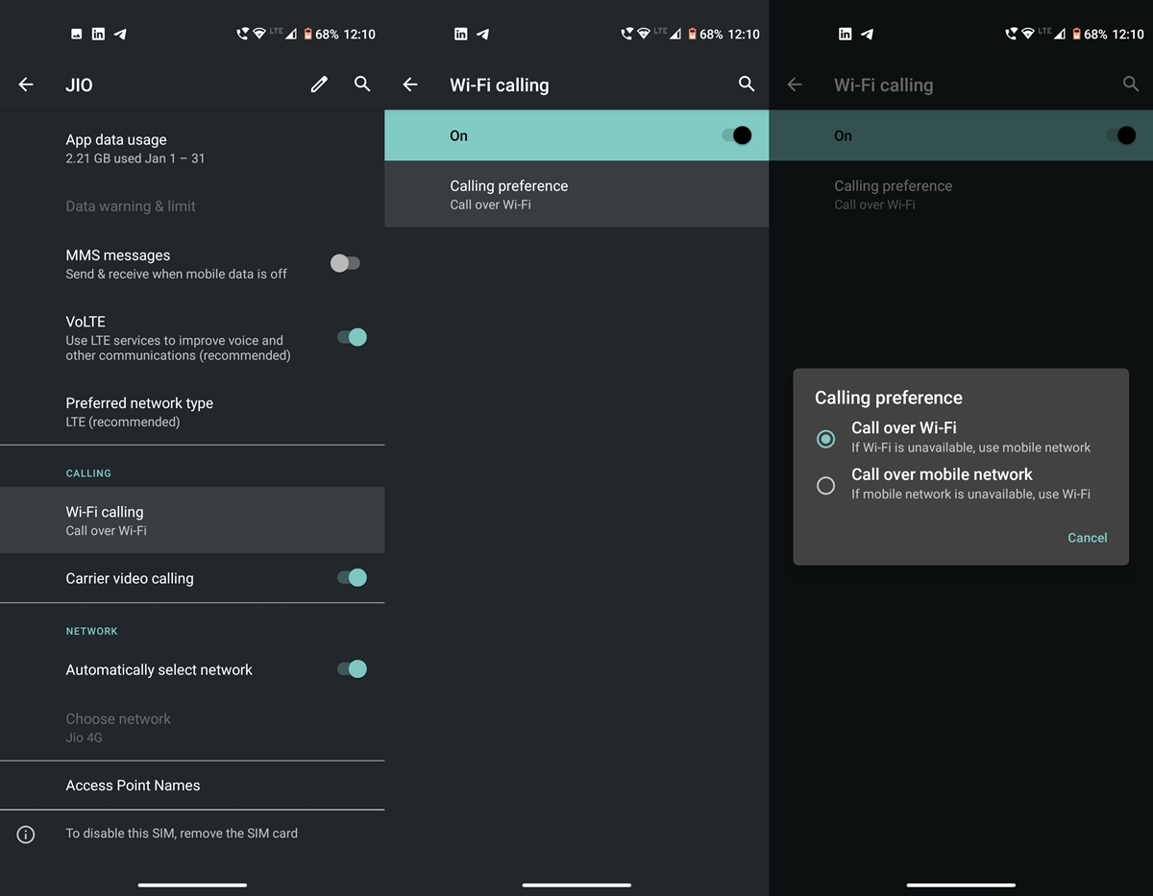The width and height of the screenshot is (1153, 896).
Task: Tap the home gesture bar on middle screen
Action: tap(576, 884)
